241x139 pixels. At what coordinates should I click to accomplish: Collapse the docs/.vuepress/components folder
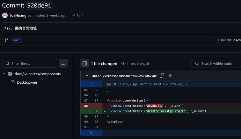[x=4, y=74]
